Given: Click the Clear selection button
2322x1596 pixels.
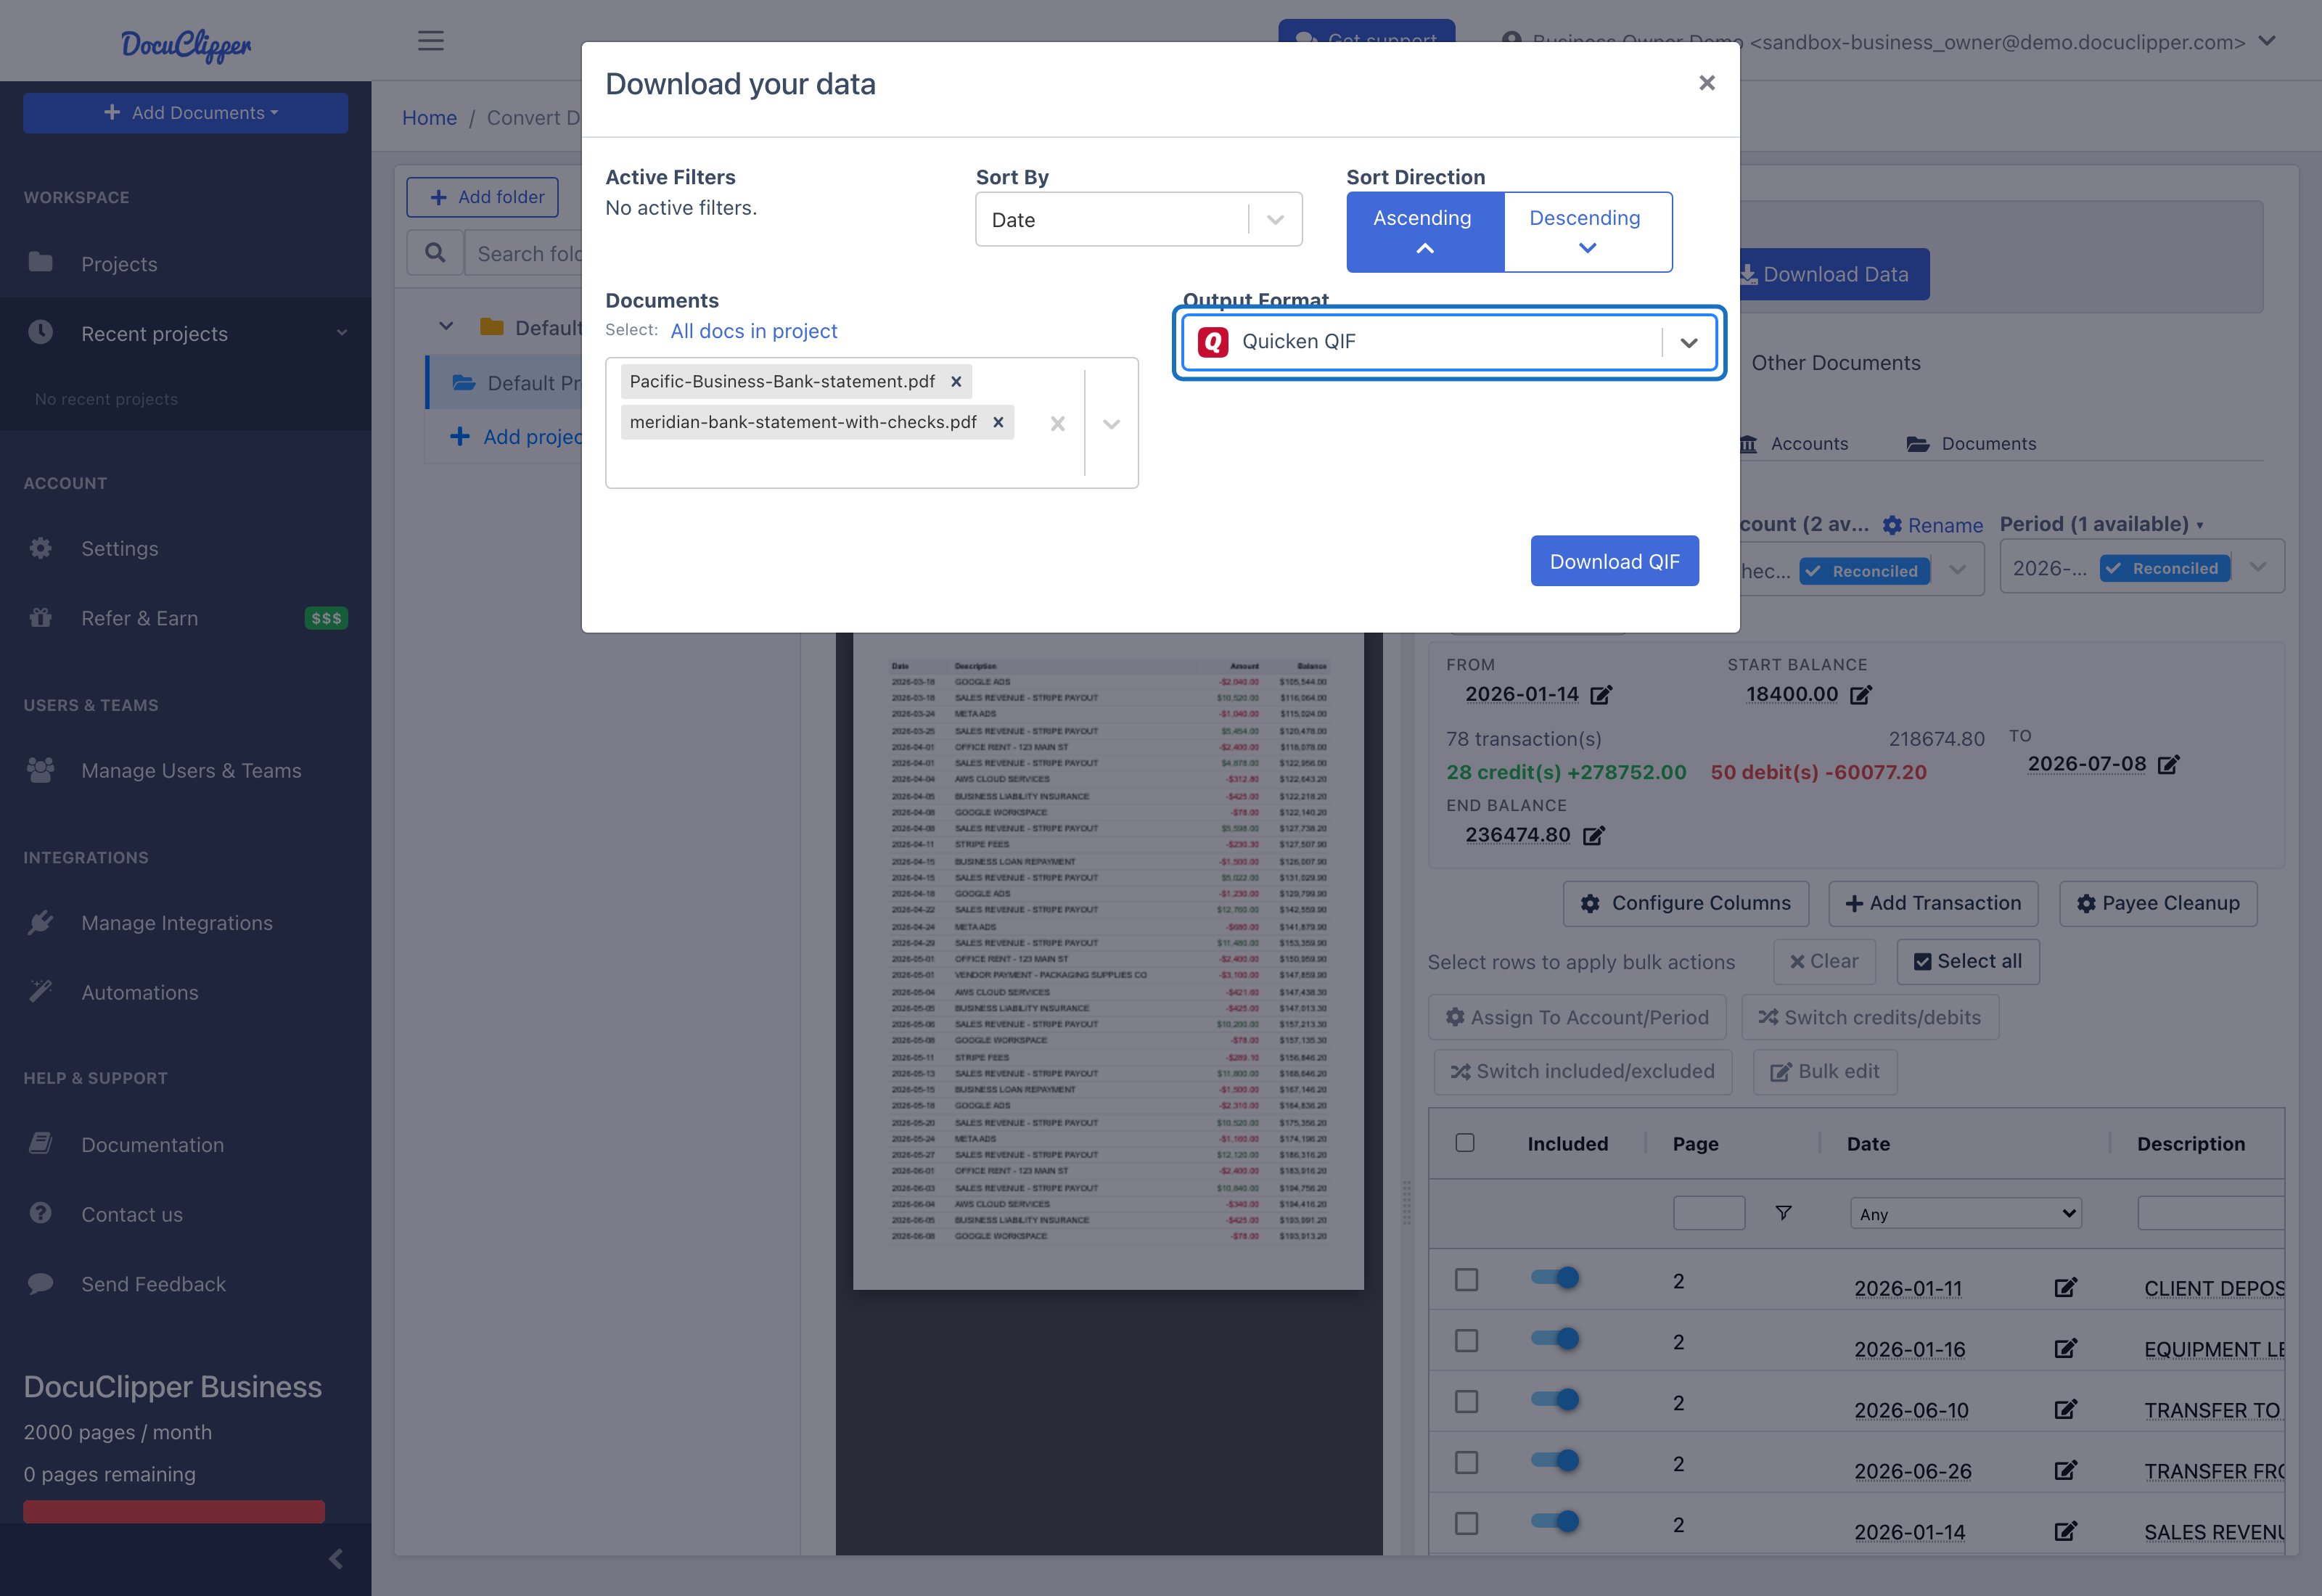Looking at the screenshot, I should pos(1824,961).
